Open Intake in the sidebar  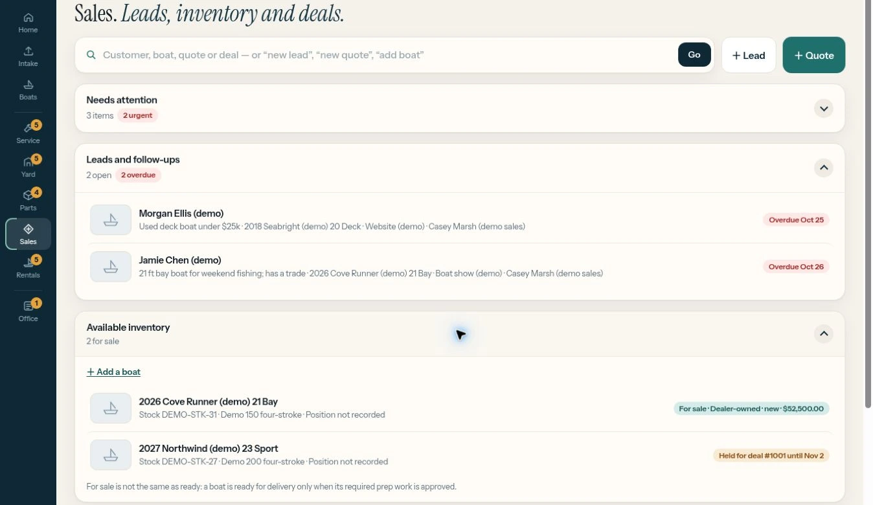tap(28, 56)
